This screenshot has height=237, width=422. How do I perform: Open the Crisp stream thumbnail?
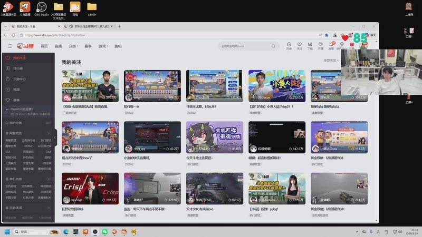90,189
